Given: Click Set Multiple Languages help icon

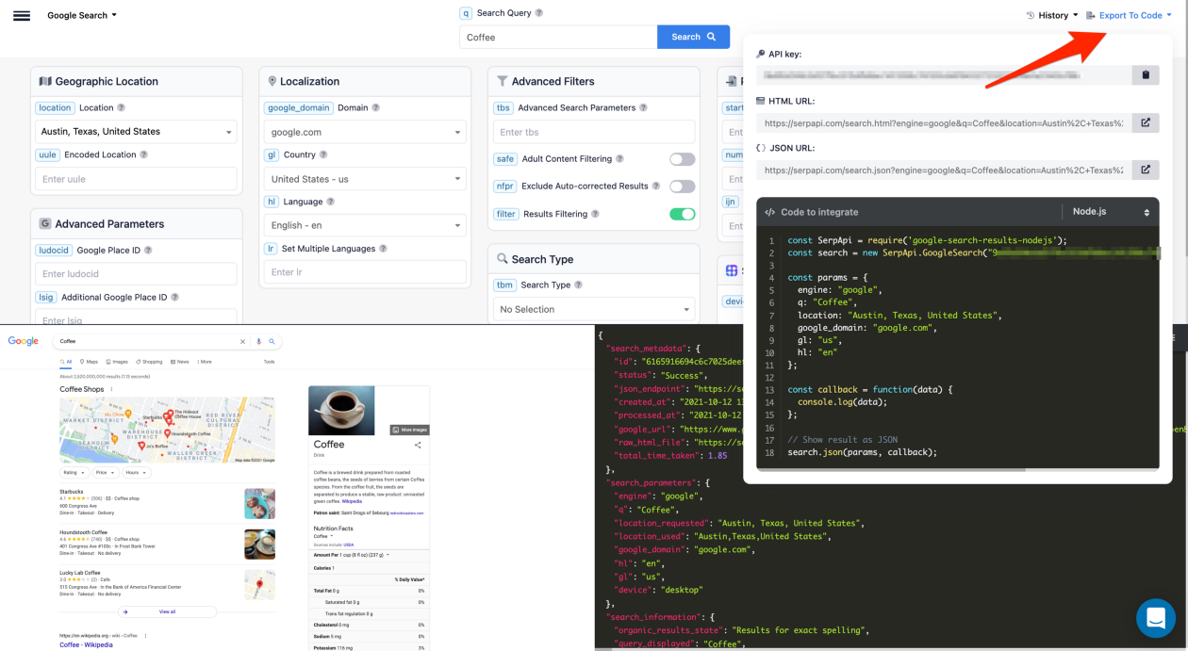Looking at the screenshot, I should point(383,249).
